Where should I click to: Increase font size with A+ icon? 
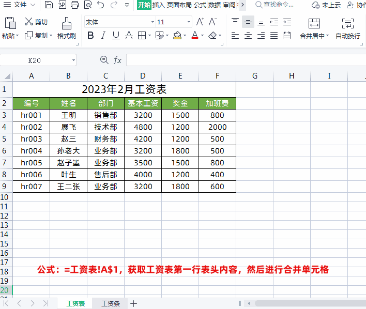click(200, 22)
